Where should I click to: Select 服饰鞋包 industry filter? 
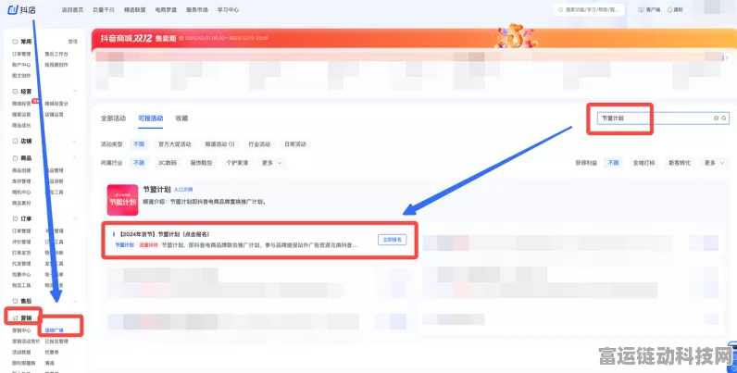[x=201, y=163]
